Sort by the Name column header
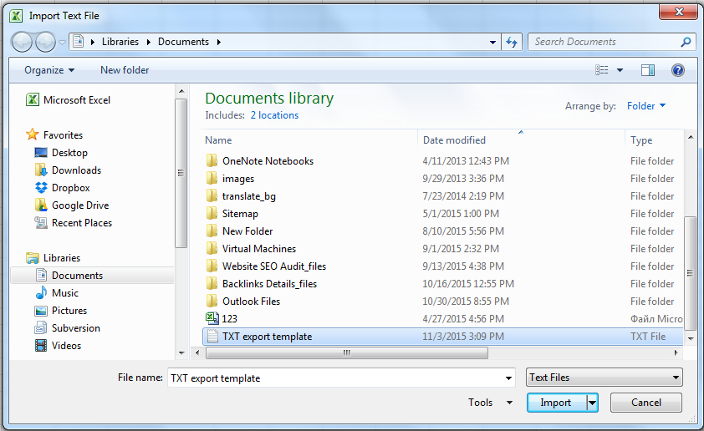Image resolution: width=704 pixels, height=431 pixels. (218, 140)
